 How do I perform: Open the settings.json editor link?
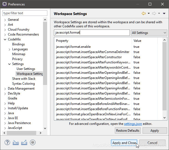pyautogui.click(x=133, y=124)
